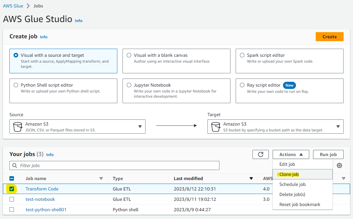Click the search magnifier in Filter jobs
The image size is (353, 219).
coord(15,165)
